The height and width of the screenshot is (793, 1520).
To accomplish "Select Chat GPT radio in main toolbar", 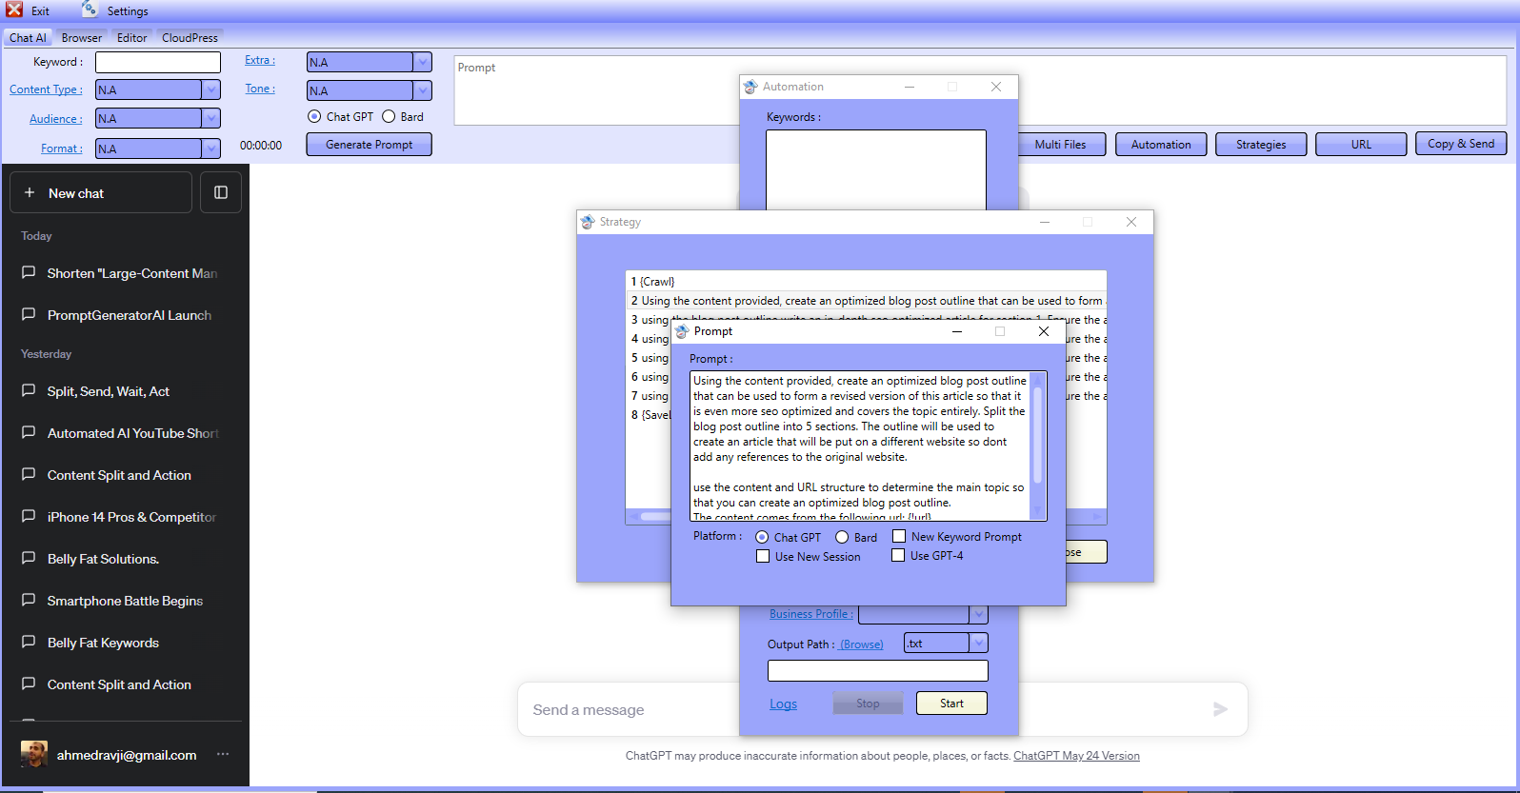I will pyautogui.click(x=314, y=116).
